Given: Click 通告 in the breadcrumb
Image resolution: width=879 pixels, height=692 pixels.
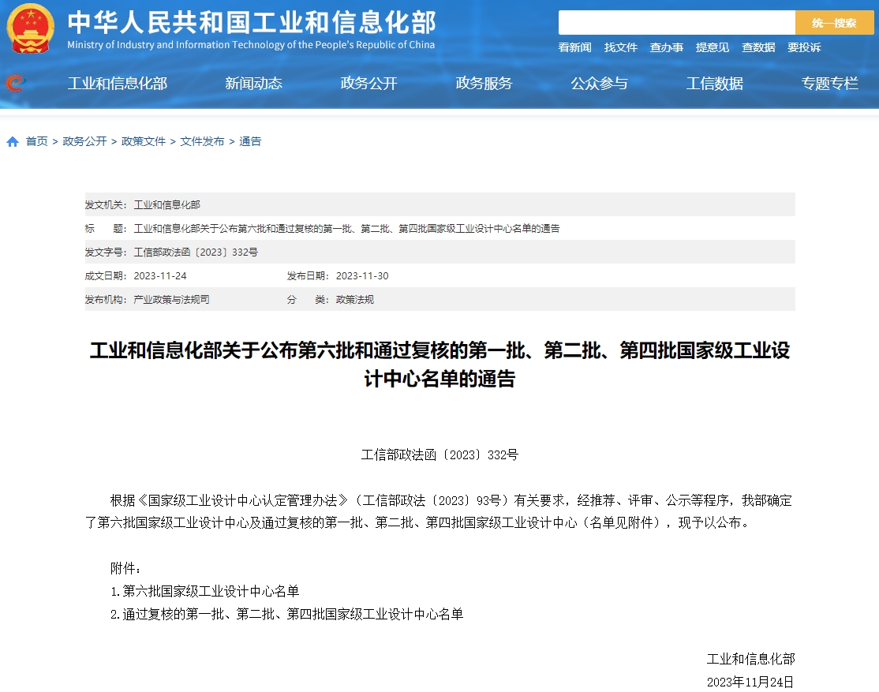Looking at the screenshot, I should [x=250, y=141].
